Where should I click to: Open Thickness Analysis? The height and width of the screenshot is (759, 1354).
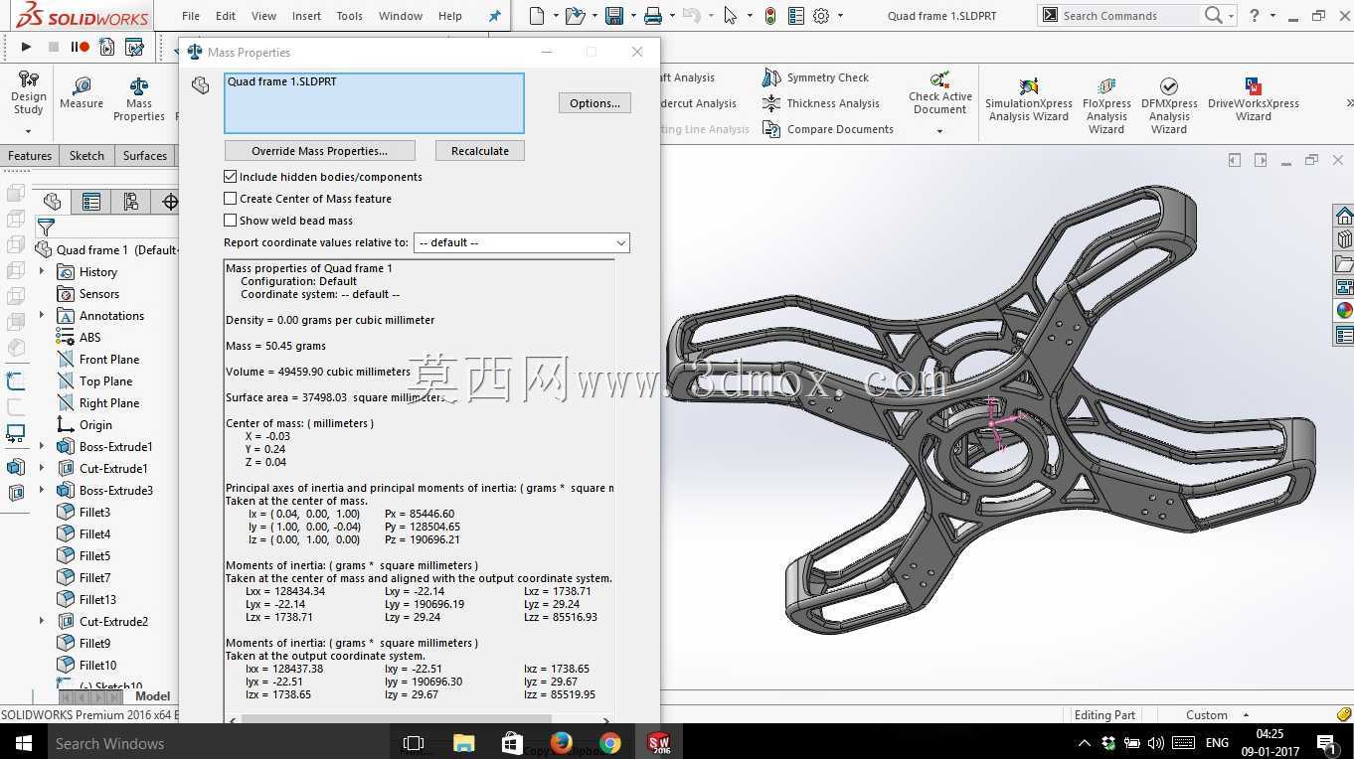point(821,103)
